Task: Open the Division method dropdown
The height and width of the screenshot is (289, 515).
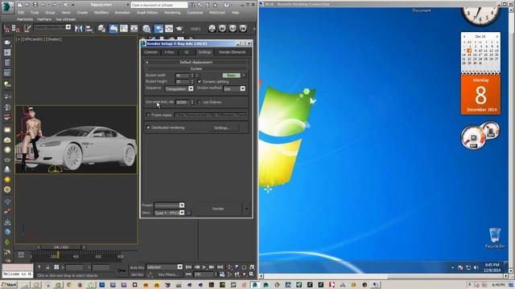Action: [x=234, y=89]
